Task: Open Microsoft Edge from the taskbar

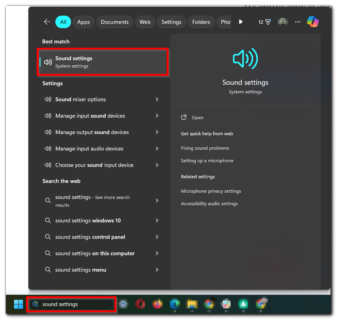Action: pyautogui.click(x=174, y=304)
